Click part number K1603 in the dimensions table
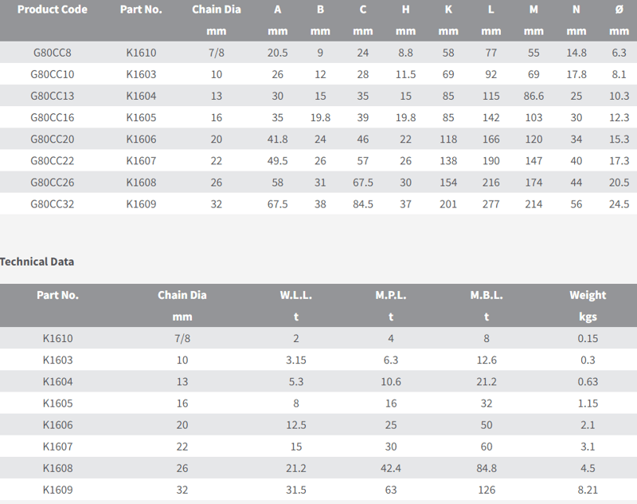The image size is (637, 504). pyautogui.click(x=141, y=74)
